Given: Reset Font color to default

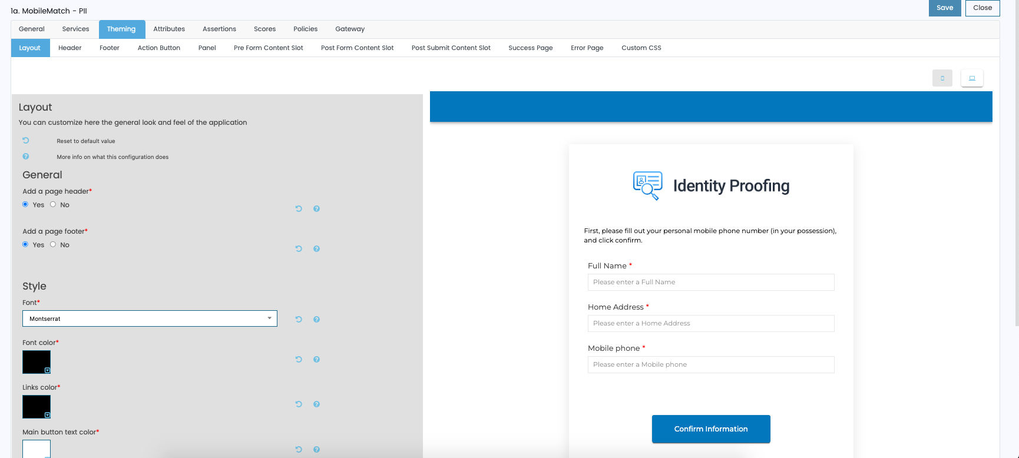Looking at the screenshot, I should [x=299, y=360].
